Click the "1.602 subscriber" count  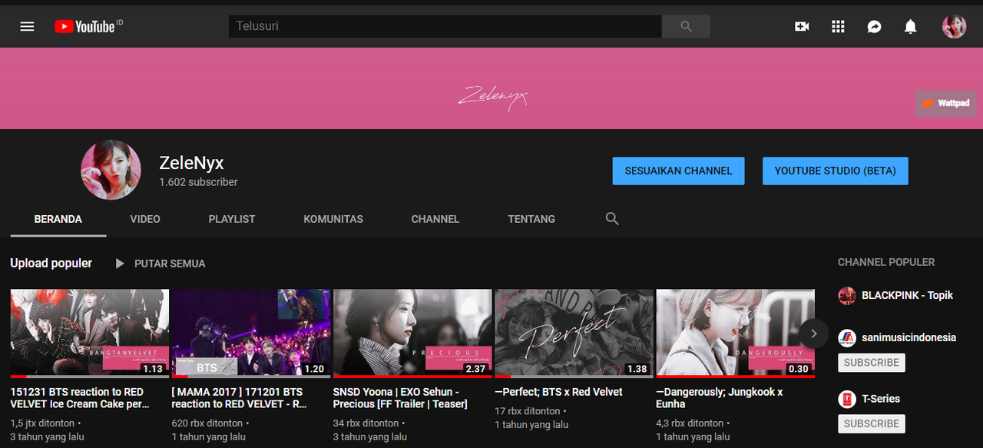(x=198, y=183)
